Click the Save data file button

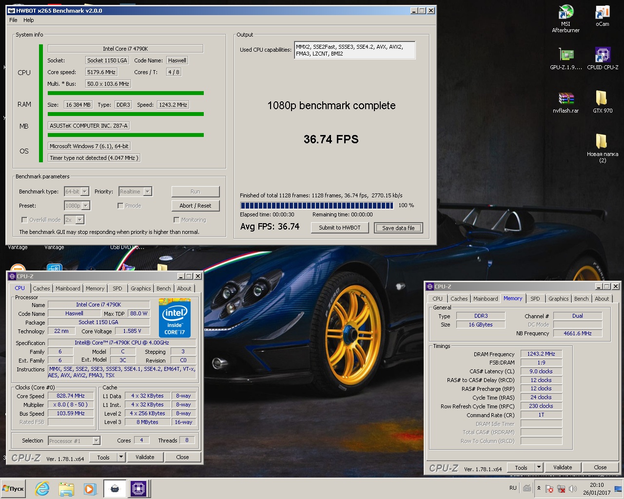point(398,228)
